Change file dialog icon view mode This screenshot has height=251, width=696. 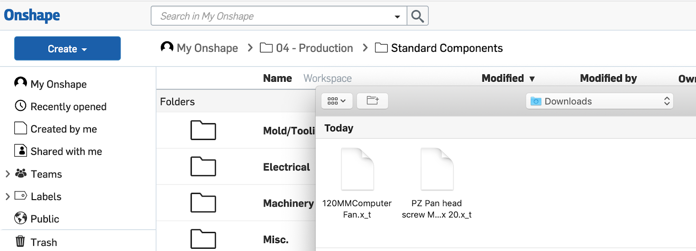pyautogui.click(x=336, y=101)
